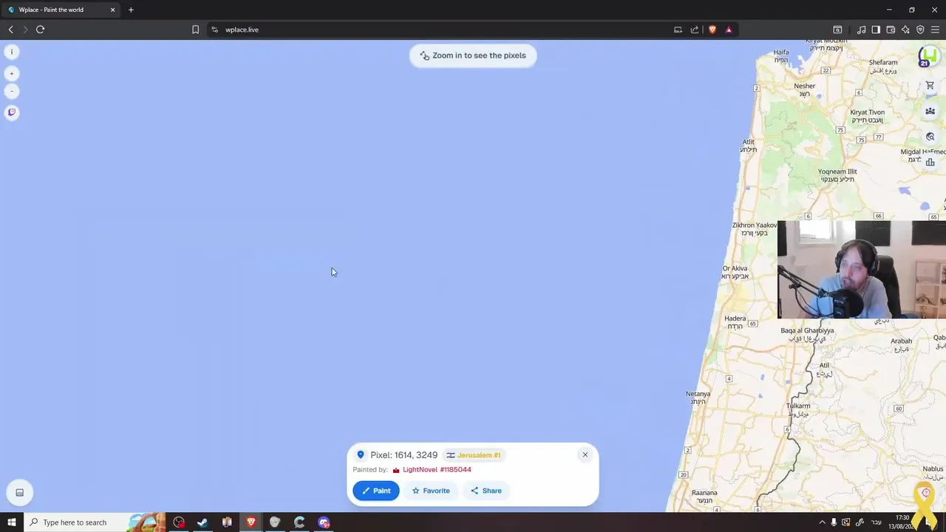The width and height of the screenshot is (946, 532).
Task: Zoom in with the plus map button
Action: click(12, 73)
